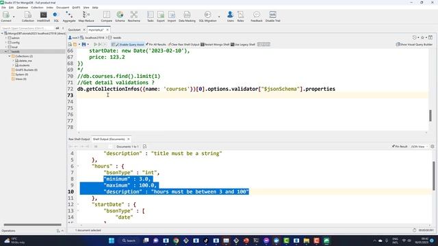Toggle Show Visual Query Builder
This screenshot has width=438, height=246.
[x=414, y=44]
